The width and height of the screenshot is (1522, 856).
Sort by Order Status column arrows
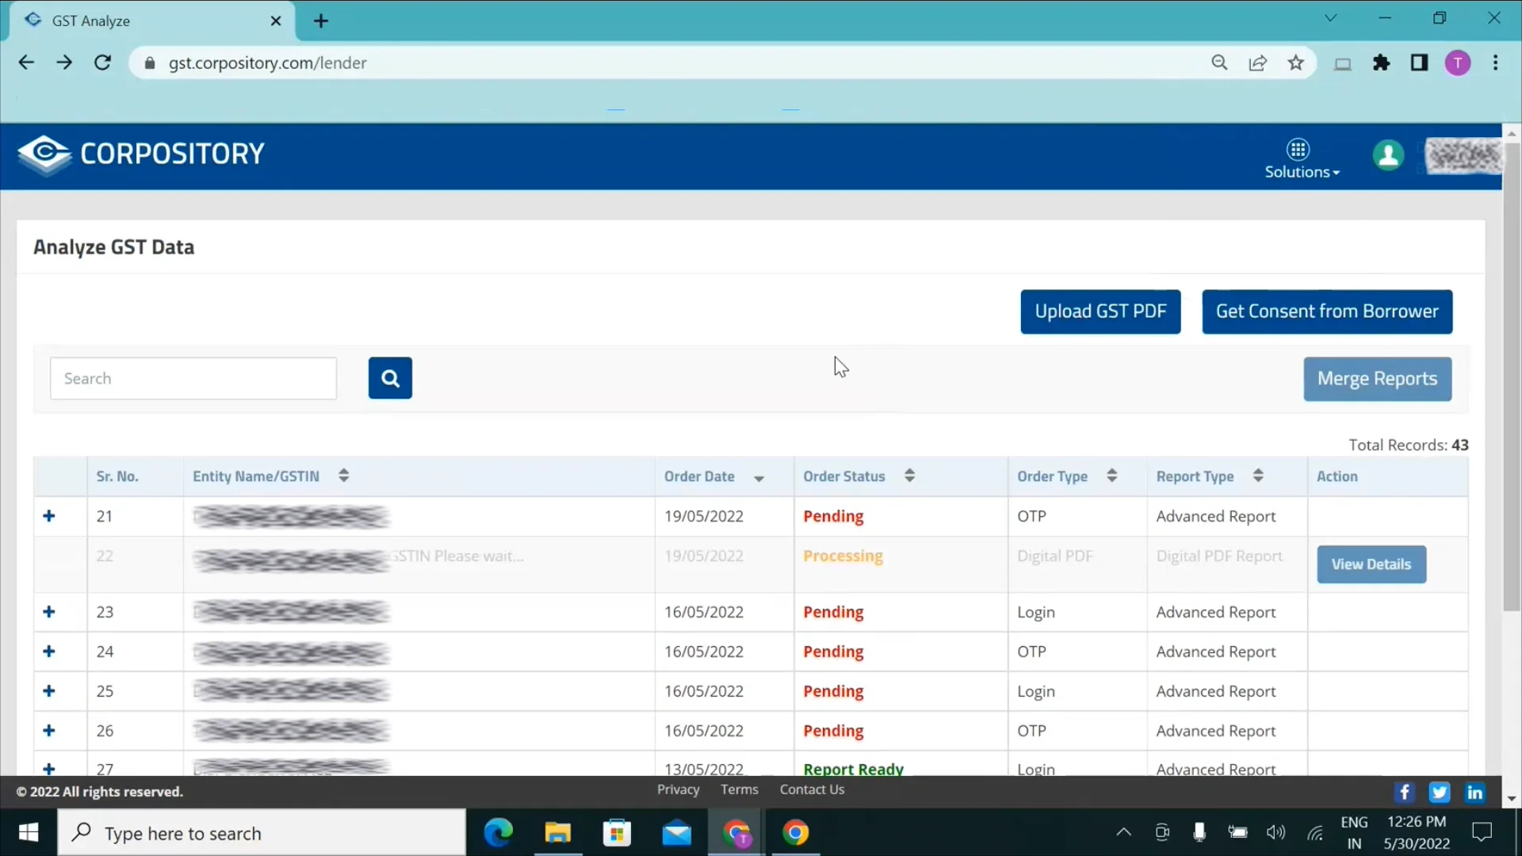tap(909, 476)
